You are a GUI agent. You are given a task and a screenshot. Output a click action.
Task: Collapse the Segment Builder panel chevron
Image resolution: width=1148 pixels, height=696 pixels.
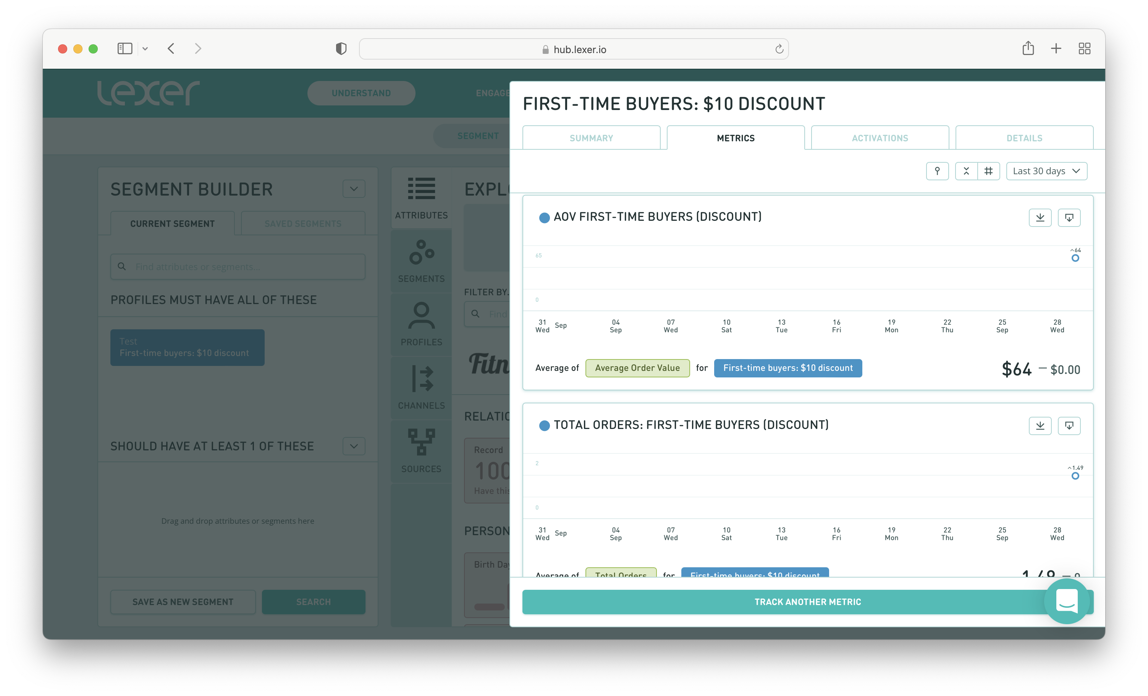354,189
